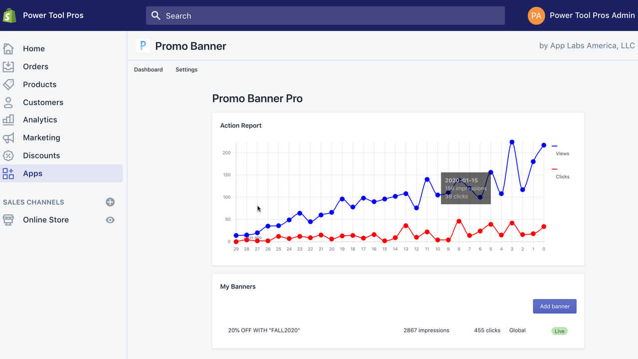Switch to the Dashboard tab
The width and height of the screenshot is (638, 359).
[148, 69]
